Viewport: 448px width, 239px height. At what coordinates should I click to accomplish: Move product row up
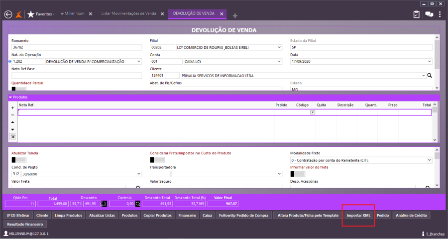[x=12, y=122]
